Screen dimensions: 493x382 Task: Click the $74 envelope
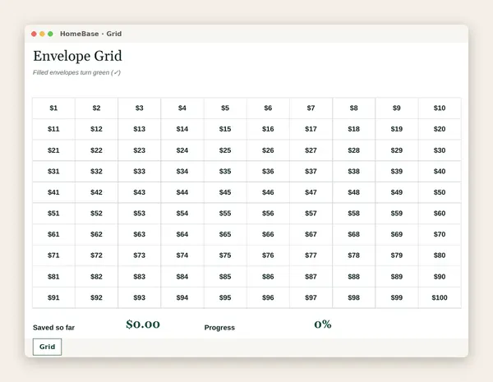(x=182, y=255)
